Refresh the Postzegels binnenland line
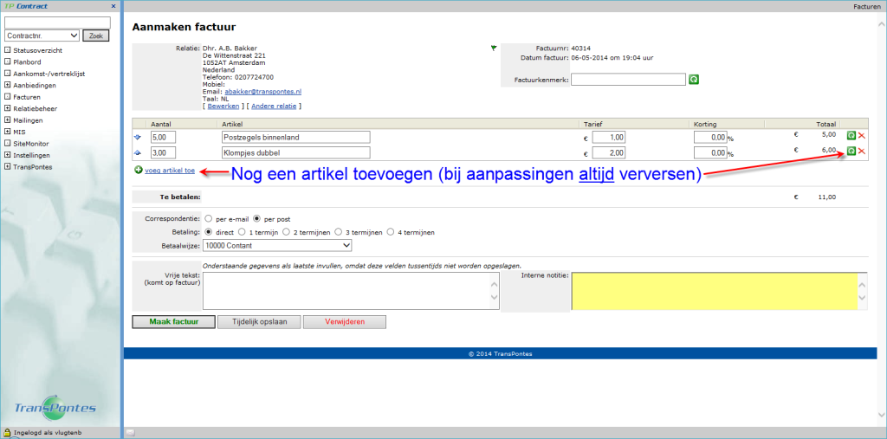Viewport: 887px width, 439px height. (851, 137)
